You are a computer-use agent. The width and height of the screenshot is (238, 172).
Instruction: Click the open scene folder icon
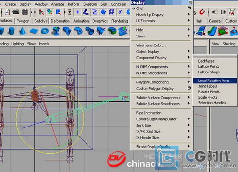click(16, 12)
